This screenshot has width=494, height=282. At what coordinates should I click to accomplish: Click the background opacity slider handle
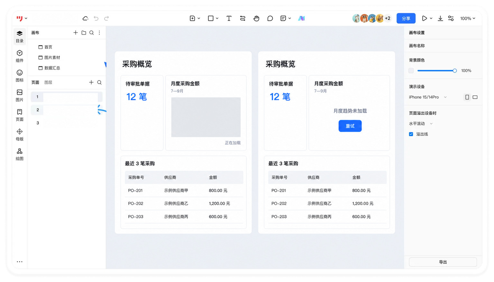click(454, 70)
